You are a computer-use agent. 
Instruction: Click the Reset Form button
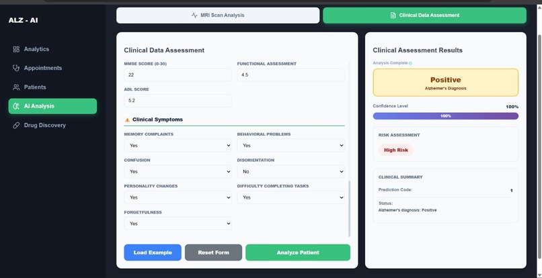pyautogui.click(x=213, y=252)
